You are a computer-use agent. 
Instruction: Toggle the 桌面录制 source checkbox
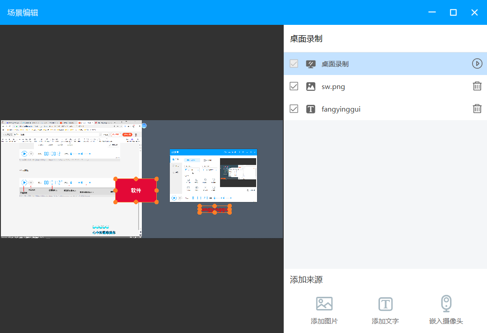tap(294, 64)
